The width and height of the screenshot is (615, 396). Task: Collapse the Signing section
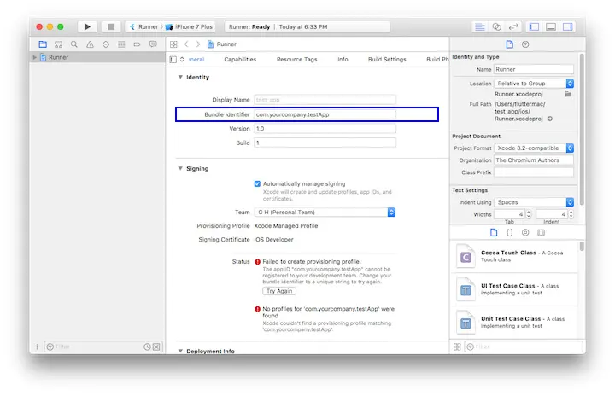(180, 168)
